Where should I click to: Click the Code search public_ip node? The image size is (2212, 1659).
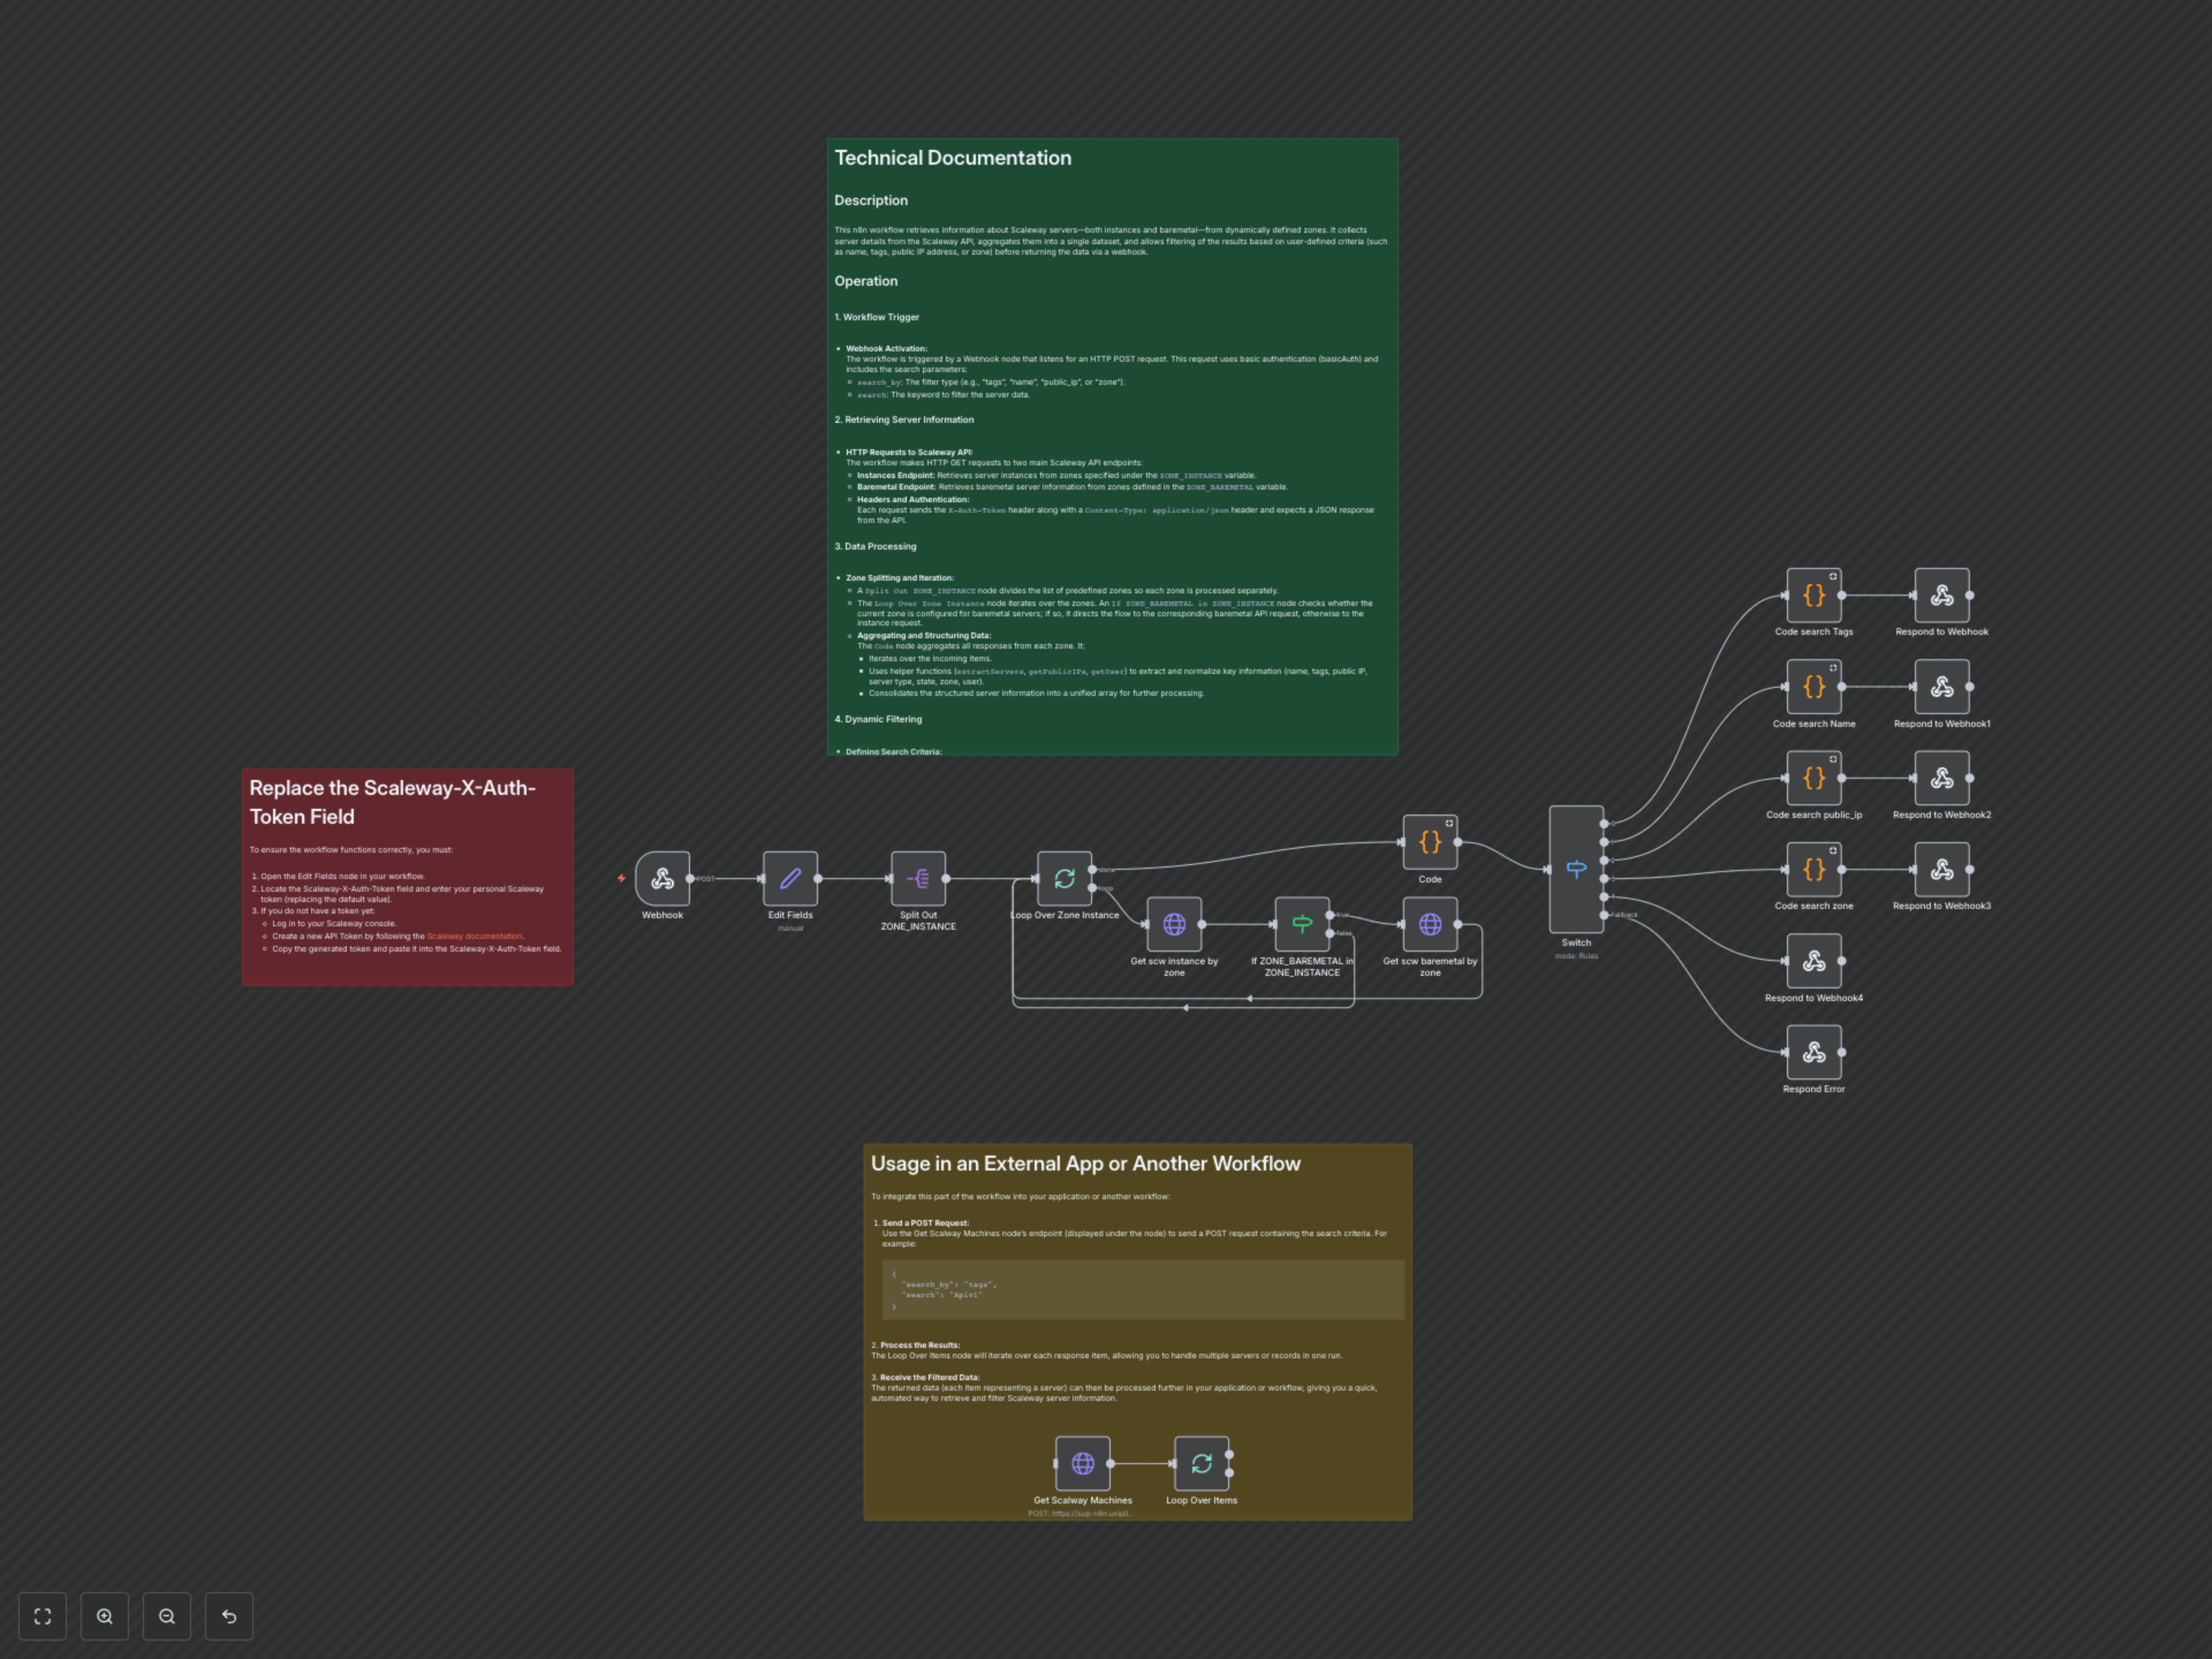pyautogui.click(x=1813, y=778)
